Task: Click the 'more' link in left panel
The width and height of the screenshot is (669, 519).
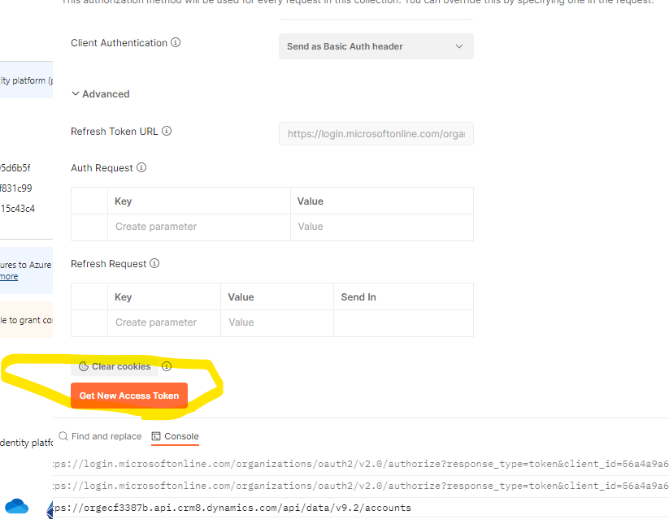Action: point(9,276)
